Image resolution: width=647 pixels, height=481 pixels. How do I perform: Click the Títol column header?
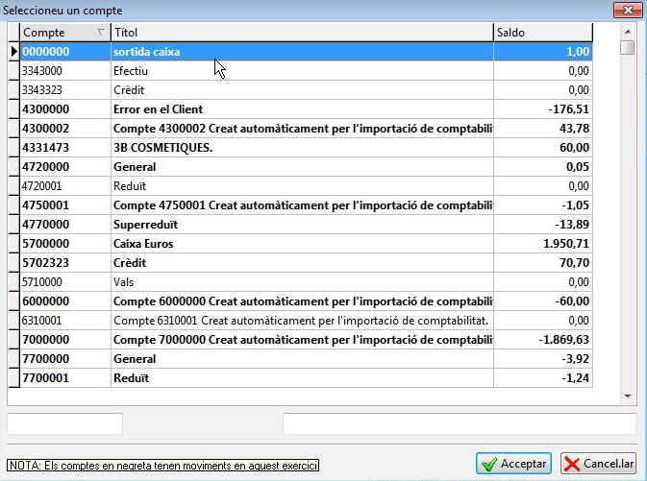(302, 32)
